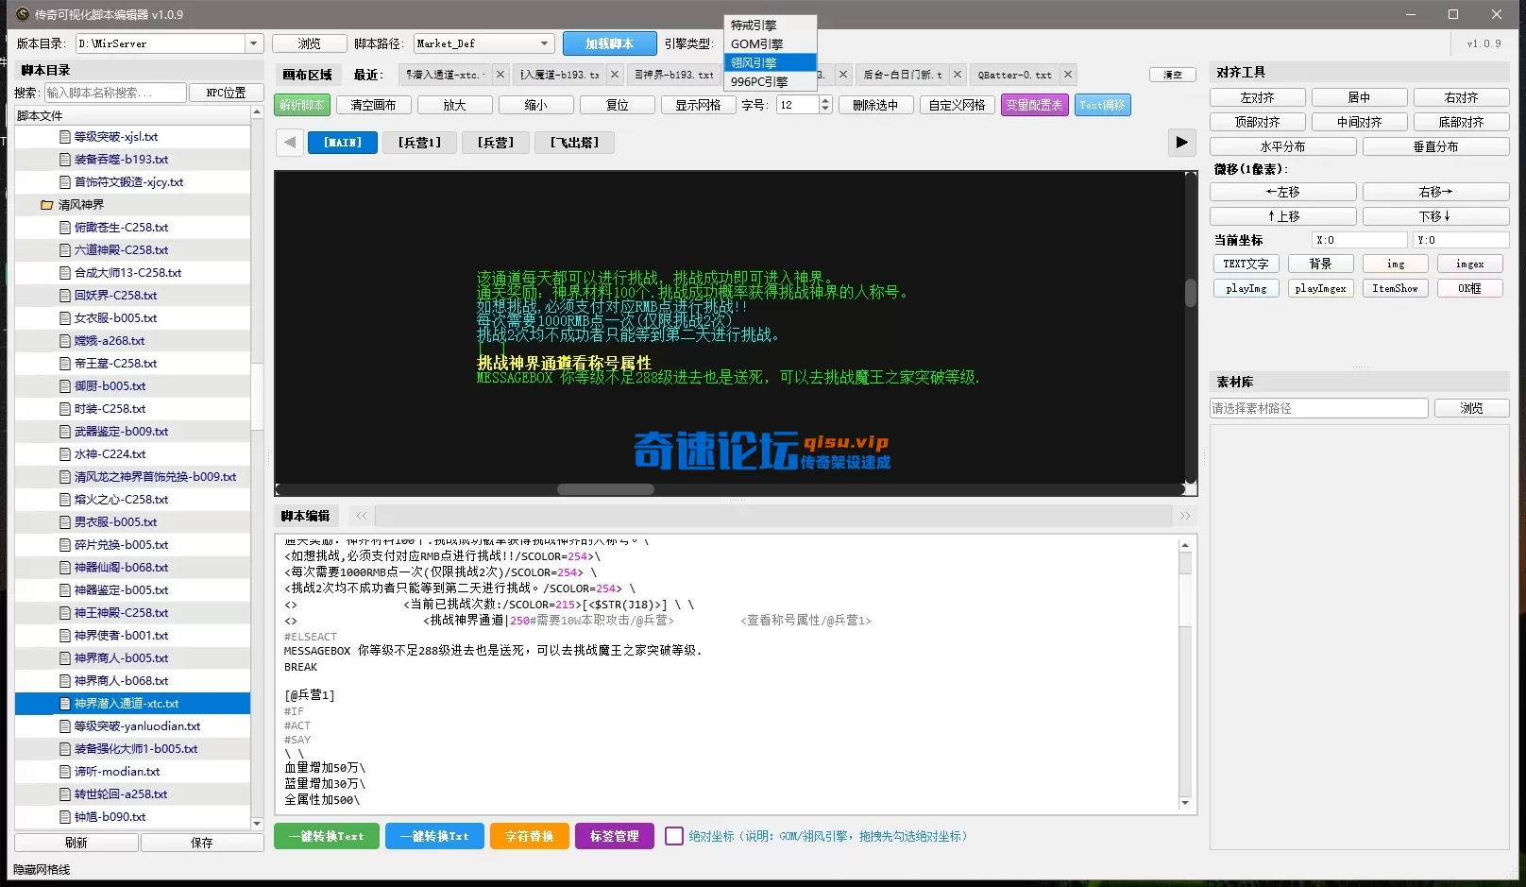Switch to the [MAIN] label tab
The height and width of the screenshot is (887, 1526).
coord(343,143)
